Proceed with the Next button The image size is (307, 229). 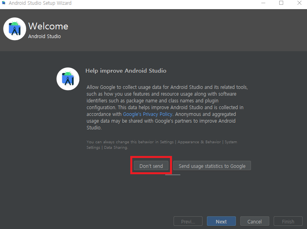221,221
